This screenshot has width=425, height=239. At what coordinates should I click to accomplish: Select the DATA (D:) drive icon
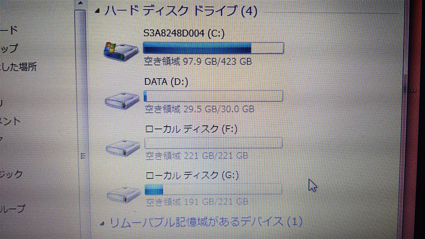point(122,100)
